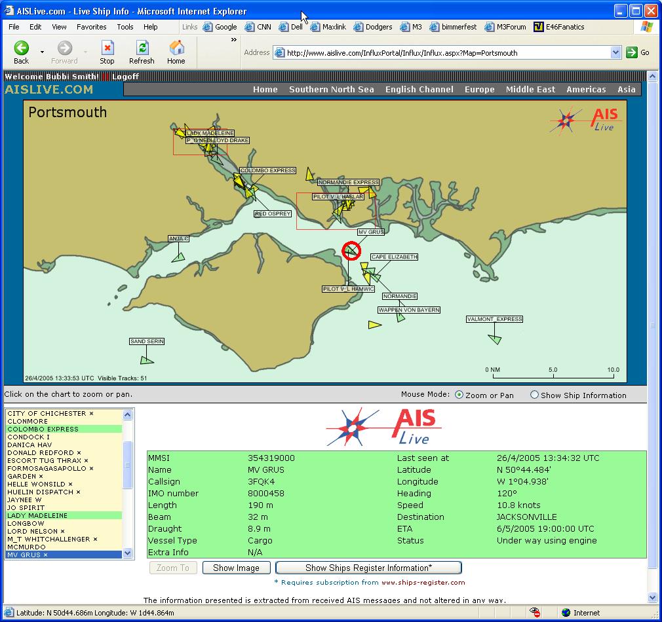Image resolution: width=662 pixels, height=622 pixels.
Task: Click Show Ships Register Information button
Action: (x=368, y=568)
